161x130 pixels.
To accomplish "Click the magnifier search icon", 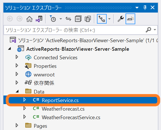I will (x=148, y=30).
